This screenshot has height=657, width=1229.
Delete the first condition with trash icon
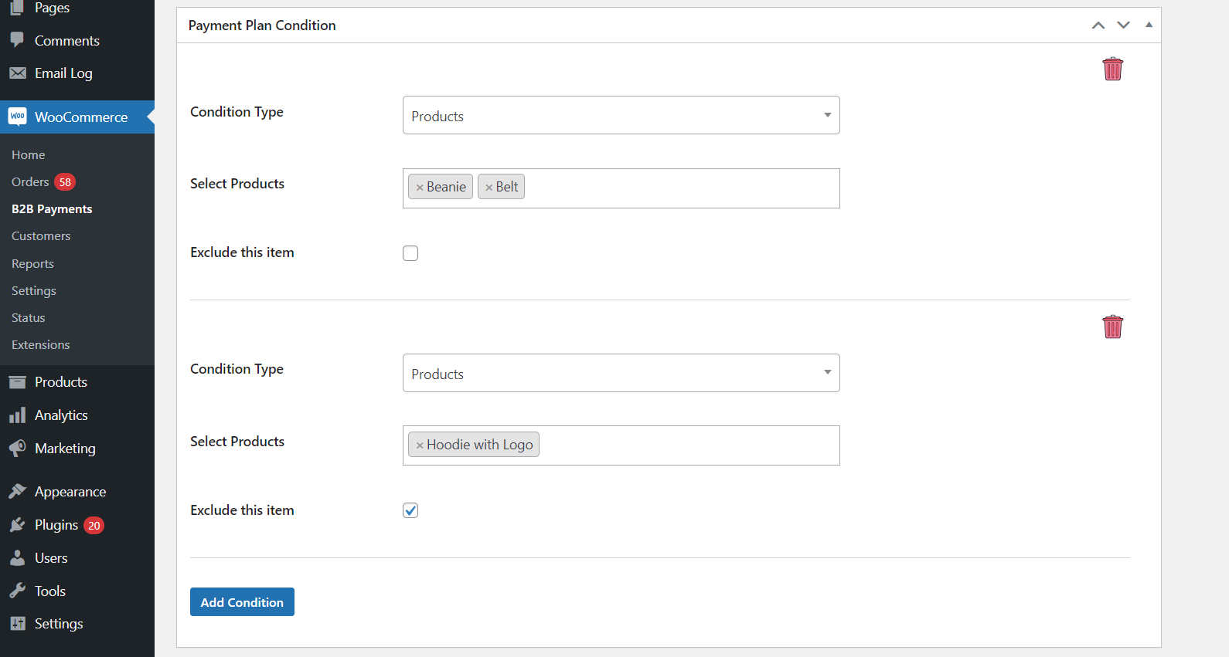click(x=1112, y=69)
